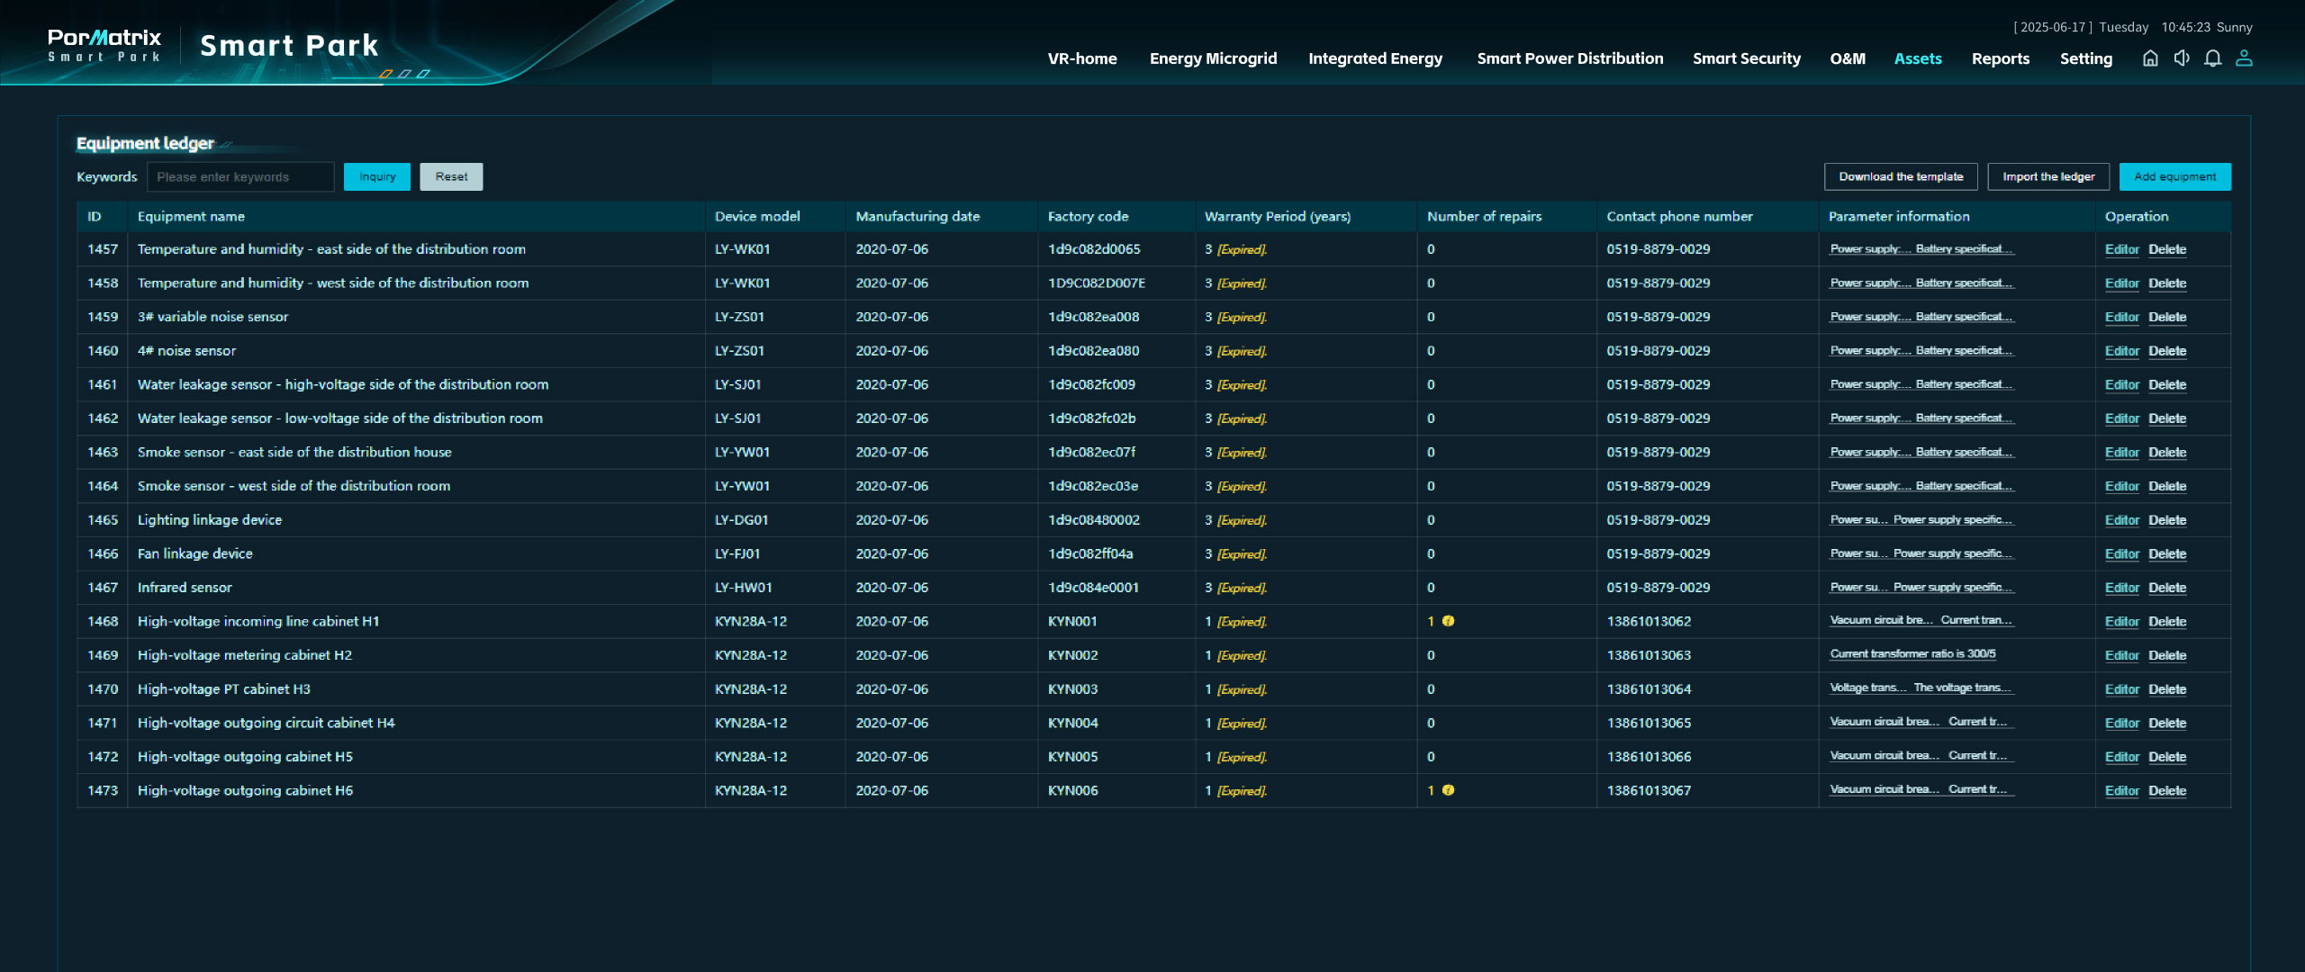Click repair warning icon for cabinet H6
Viewport: 2305px width, 972px height.
click(1448, 790)
